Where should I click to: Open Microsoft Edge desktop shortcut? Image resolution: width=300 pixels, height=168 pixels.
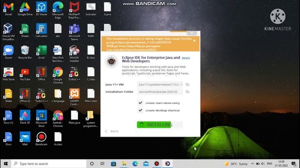[58, 10]
